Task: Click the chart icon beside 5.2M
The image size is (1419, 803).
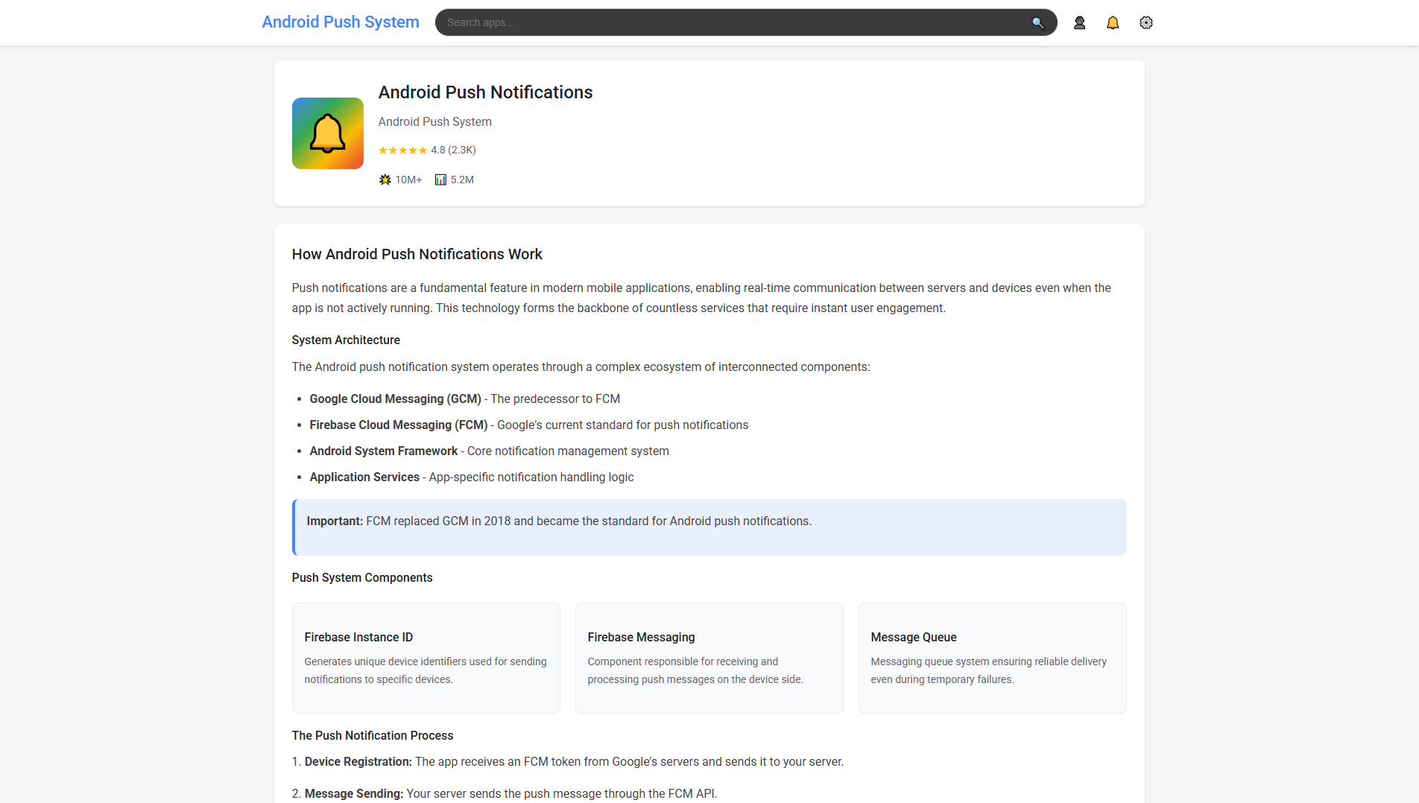Action: (x=440, y=180)
